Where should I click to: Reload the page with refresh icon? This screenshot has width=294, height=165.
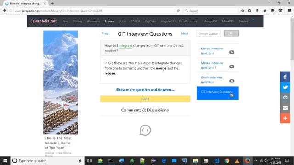coord(178,11)
